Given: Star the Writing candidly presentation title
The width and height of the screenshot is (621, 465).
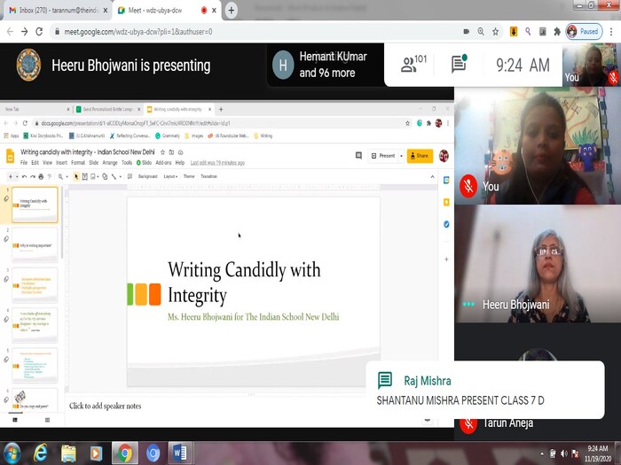Looking at the screenshot, I should point(162,152).
